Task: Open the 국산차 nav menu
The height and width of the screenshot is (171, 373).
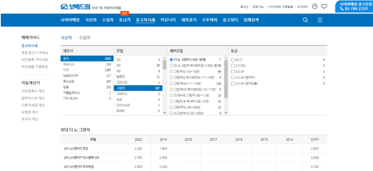Action: (91, 20)
